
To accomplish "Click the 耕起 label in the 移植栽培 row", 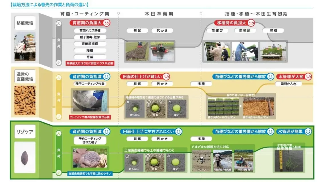I will click(x=138, y=30).
